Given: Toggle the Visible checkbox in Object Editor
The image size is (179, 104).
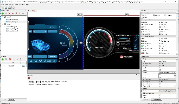Looking at the screenshot, I should pyautogui.click(x=160, y=70).
